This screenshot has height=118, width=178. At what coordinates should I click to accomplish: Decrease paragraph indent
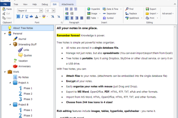coord(72,13)
